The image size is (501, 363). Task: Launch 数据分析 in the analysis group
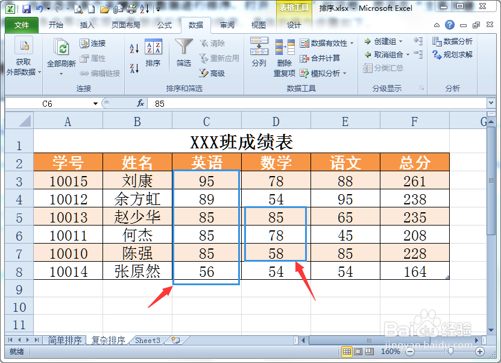click(x=457, y=41)
